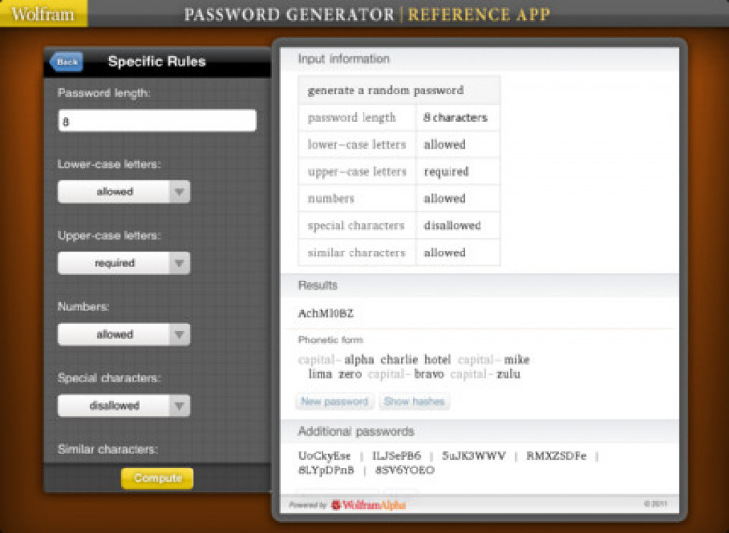Open the WolframAlpha logo link

pyautogui.click(x=368, y=505)
